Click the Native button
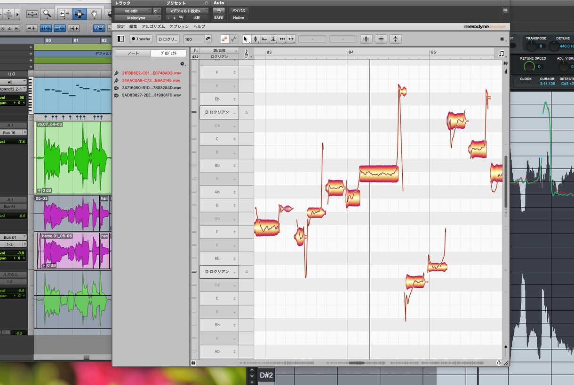574x385 pixels. coord(239,18)
